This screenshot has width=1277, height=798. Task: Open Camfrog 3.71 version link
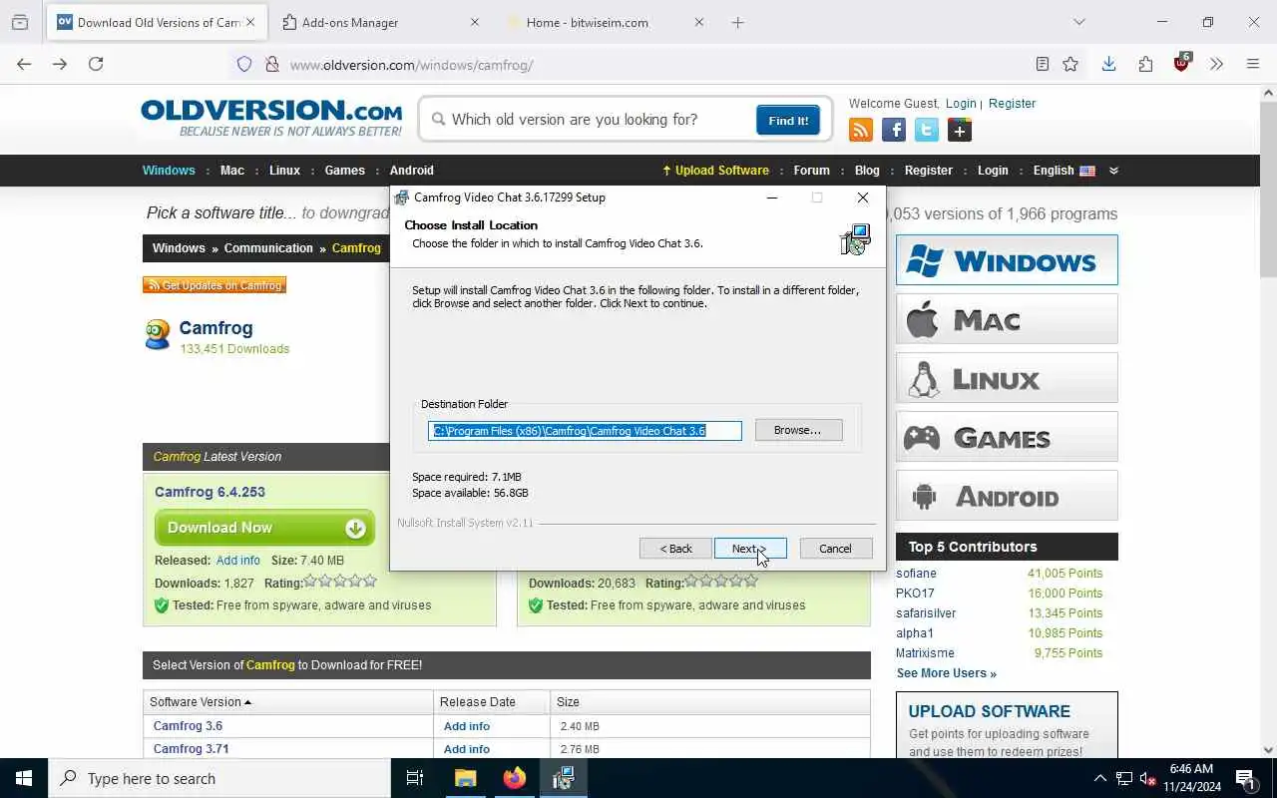[191, 749]
